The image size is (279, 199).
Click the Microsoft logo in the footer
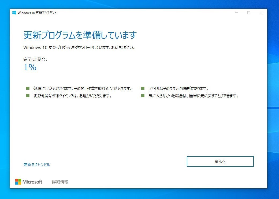(29, 182)
